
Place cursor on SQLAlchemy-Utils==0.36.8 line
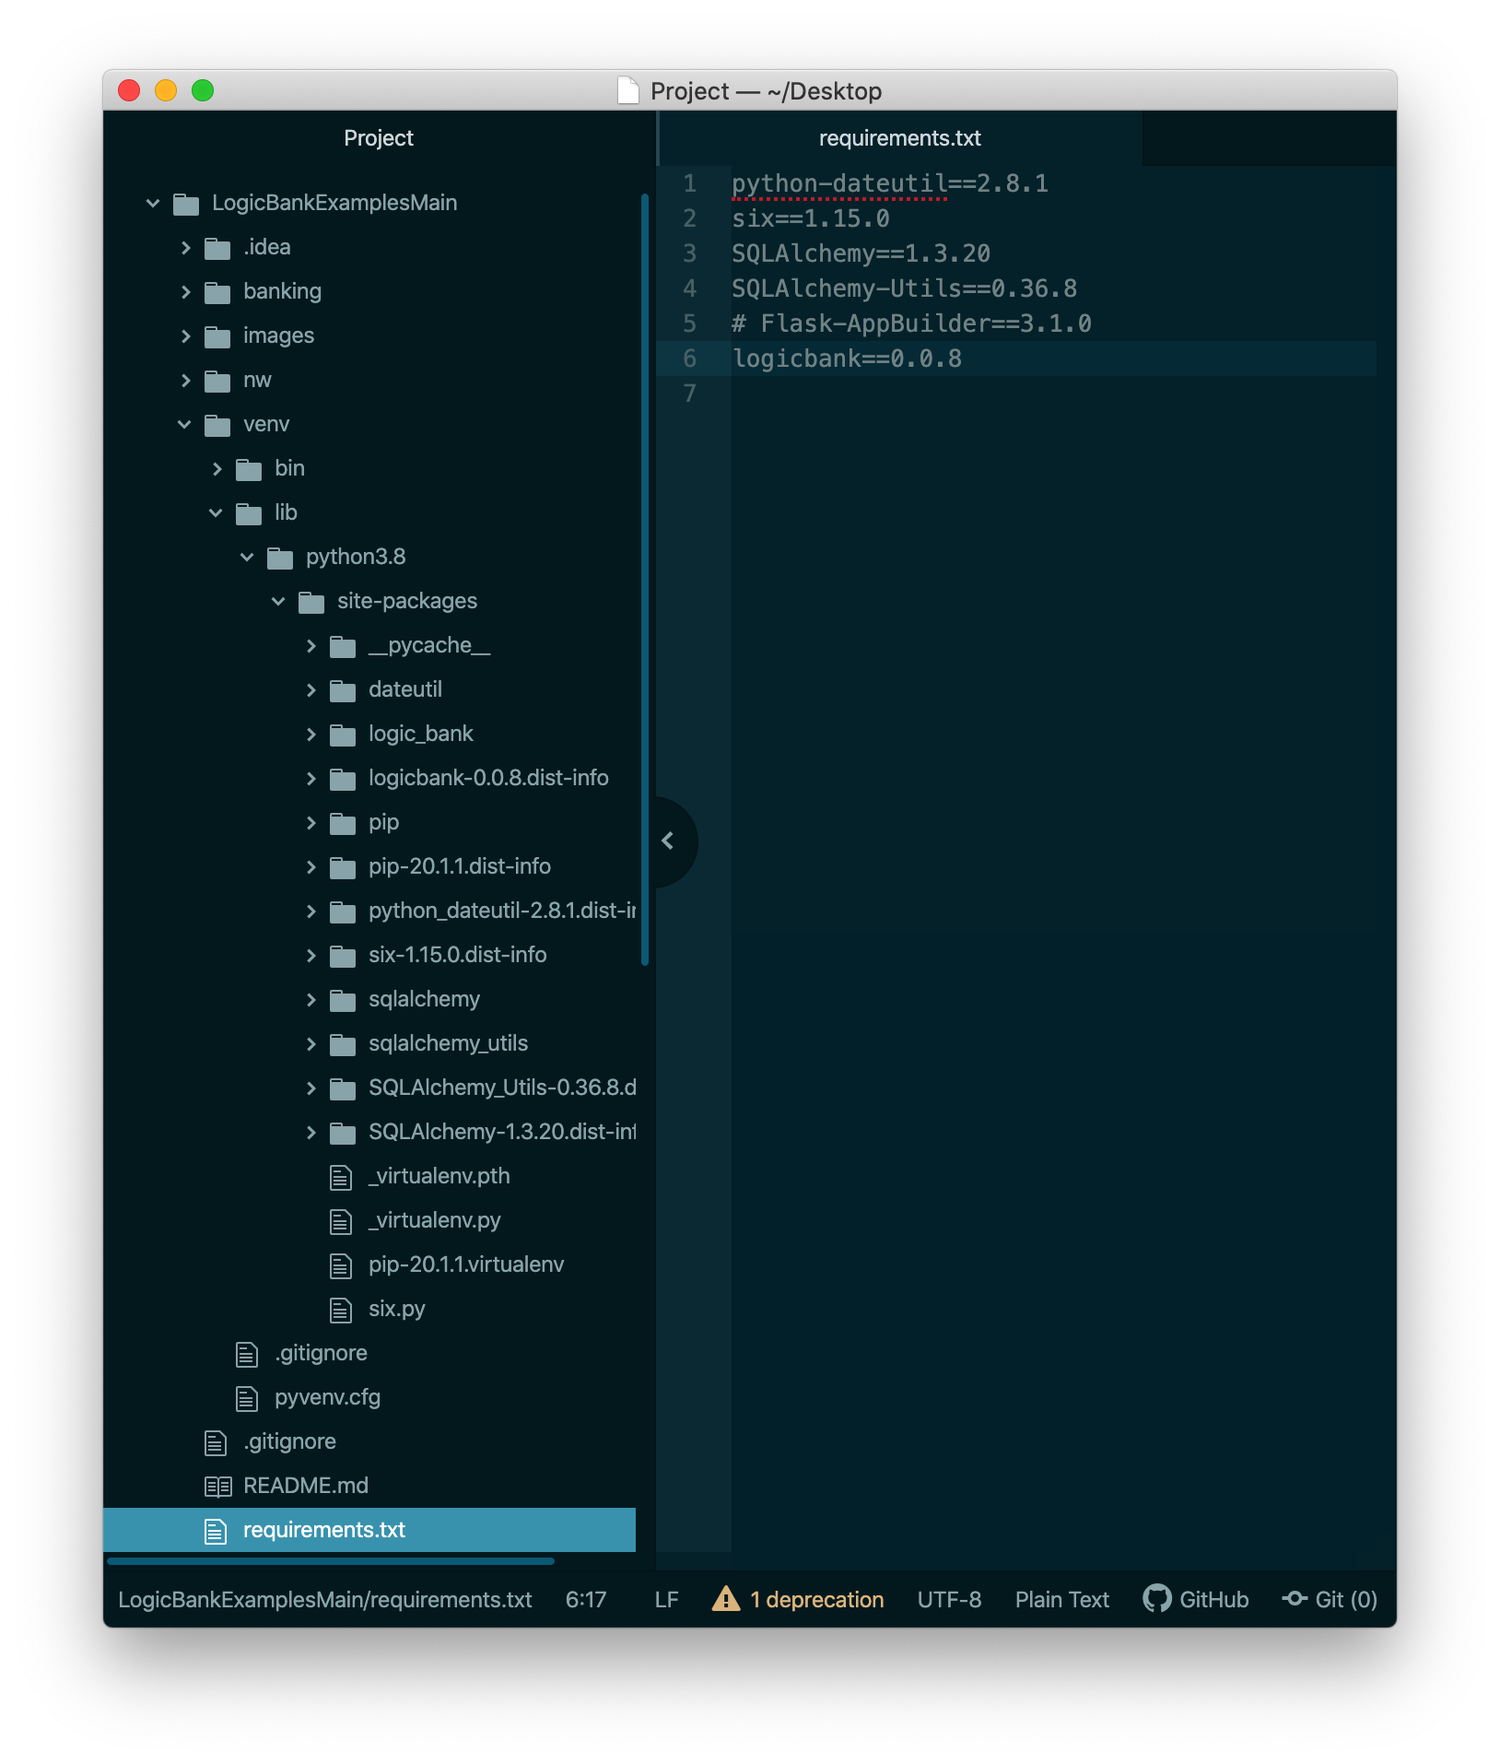[x=904, y=288]
